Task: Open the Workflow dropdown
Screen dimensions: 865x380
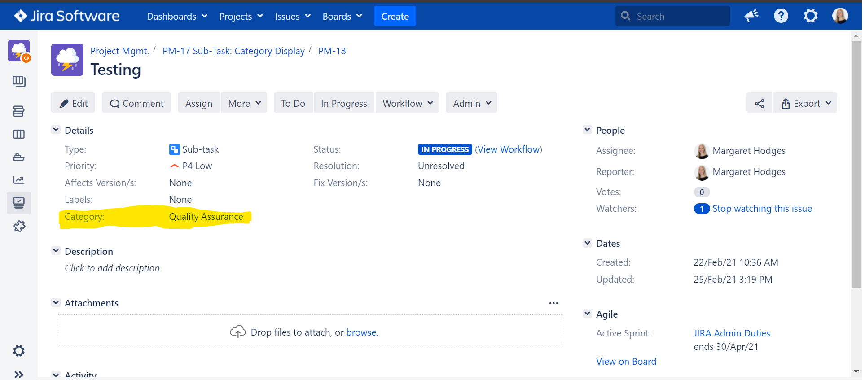Action: [x=407, y=103]
